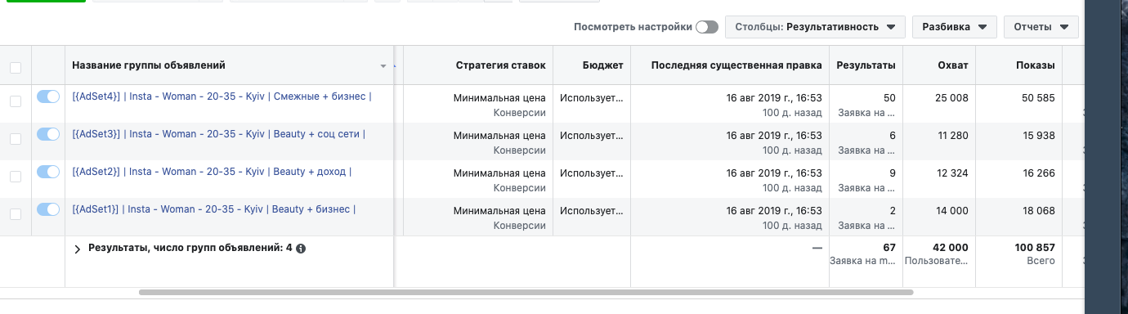Click the info icon beside the results summary
1128x314 pixels.
pyautogui.click(x=301, y=248)
